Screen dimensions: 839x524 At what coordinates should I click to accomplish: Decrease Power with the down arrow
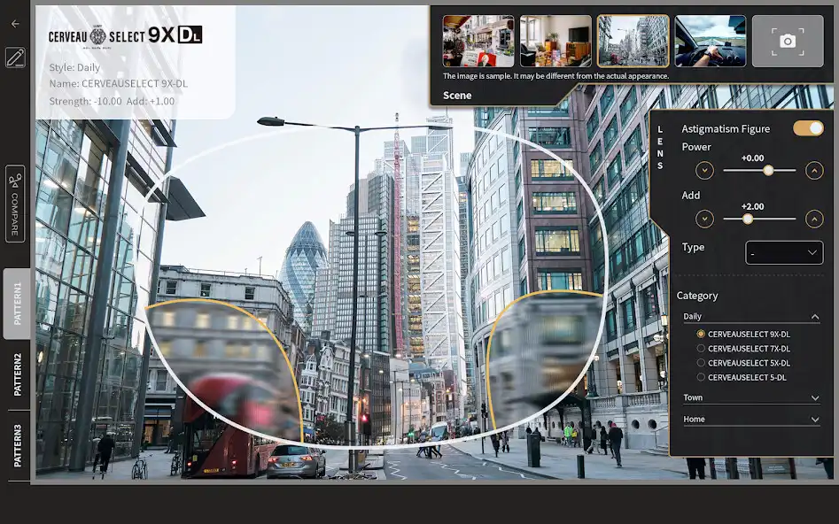[x=704, y=171]
